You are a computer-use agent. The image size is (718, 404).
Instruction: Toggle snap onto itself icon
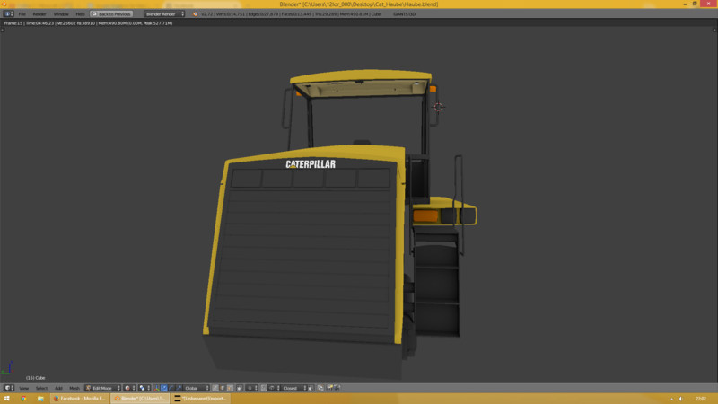point(310,388)
